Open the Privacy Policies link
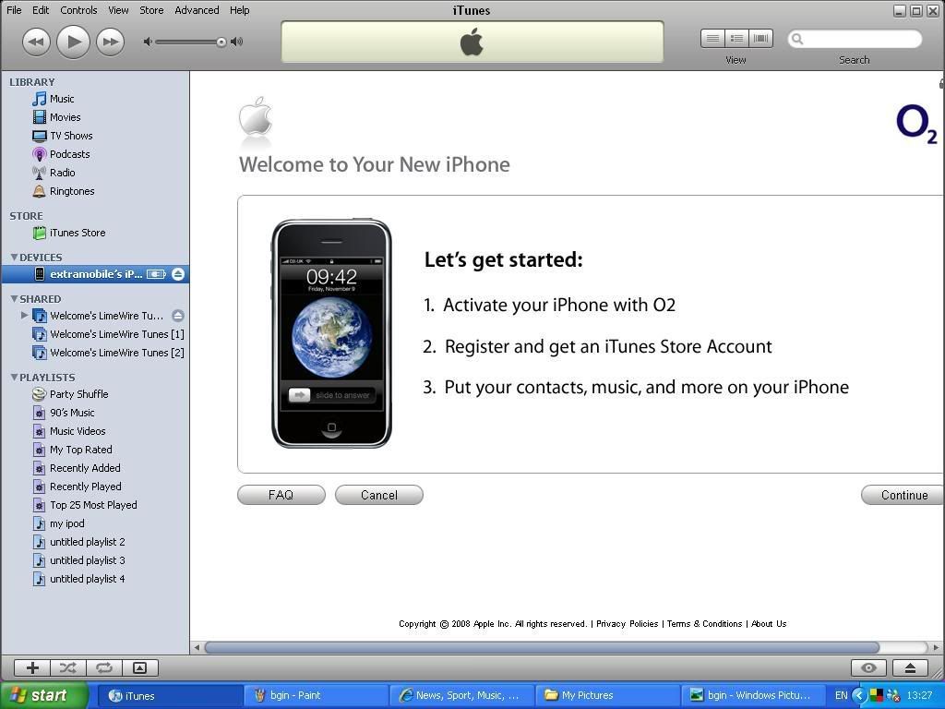 coord(627,624)
